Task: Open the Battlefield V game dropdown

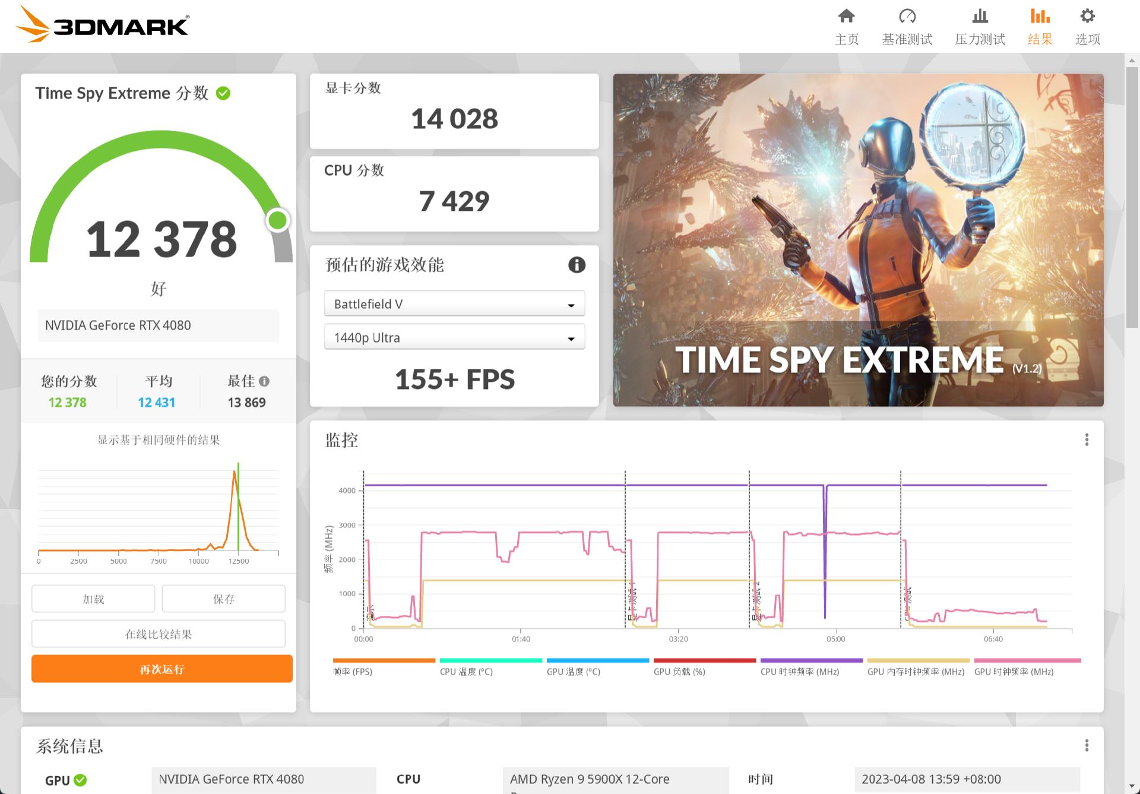Action: coord(454,303)
